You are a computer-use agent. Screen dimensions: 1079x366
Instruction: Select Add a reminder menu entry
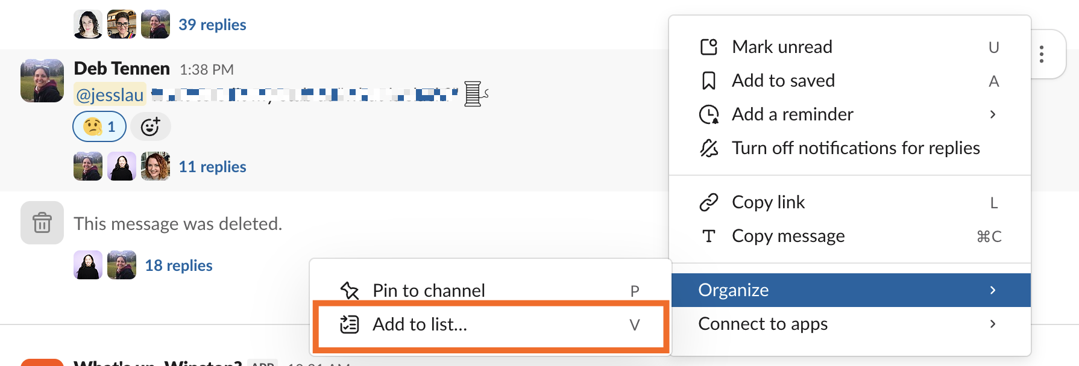[850, 114]
